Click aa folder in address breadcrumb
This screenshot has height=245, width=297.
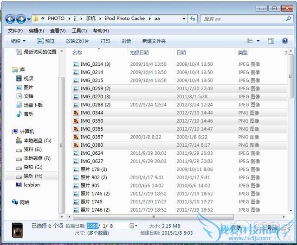click(157, 19)
